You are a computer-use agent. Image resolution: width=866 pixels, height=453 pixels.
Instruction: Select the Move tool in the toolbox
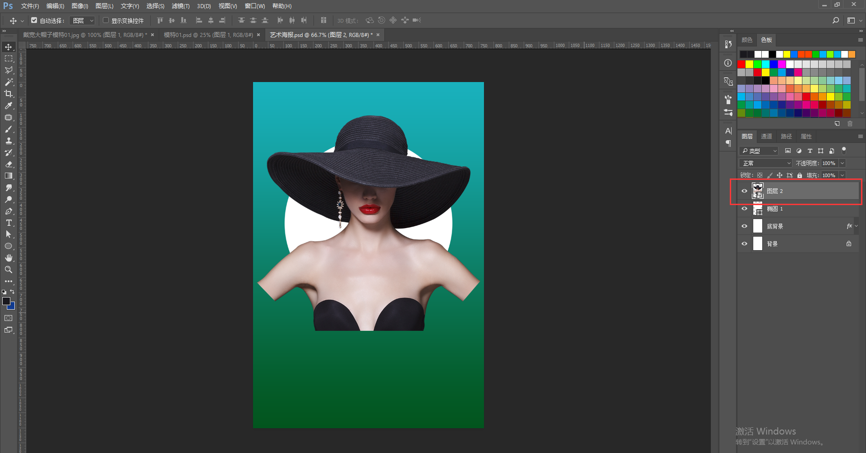click(x=9, y=47)
